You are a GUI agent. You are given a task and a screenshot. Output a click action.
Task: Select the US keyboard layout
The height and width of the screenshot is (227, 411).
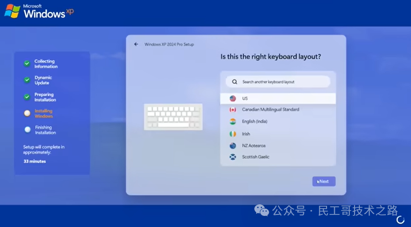pyautogui.click(x=278, y=98)
